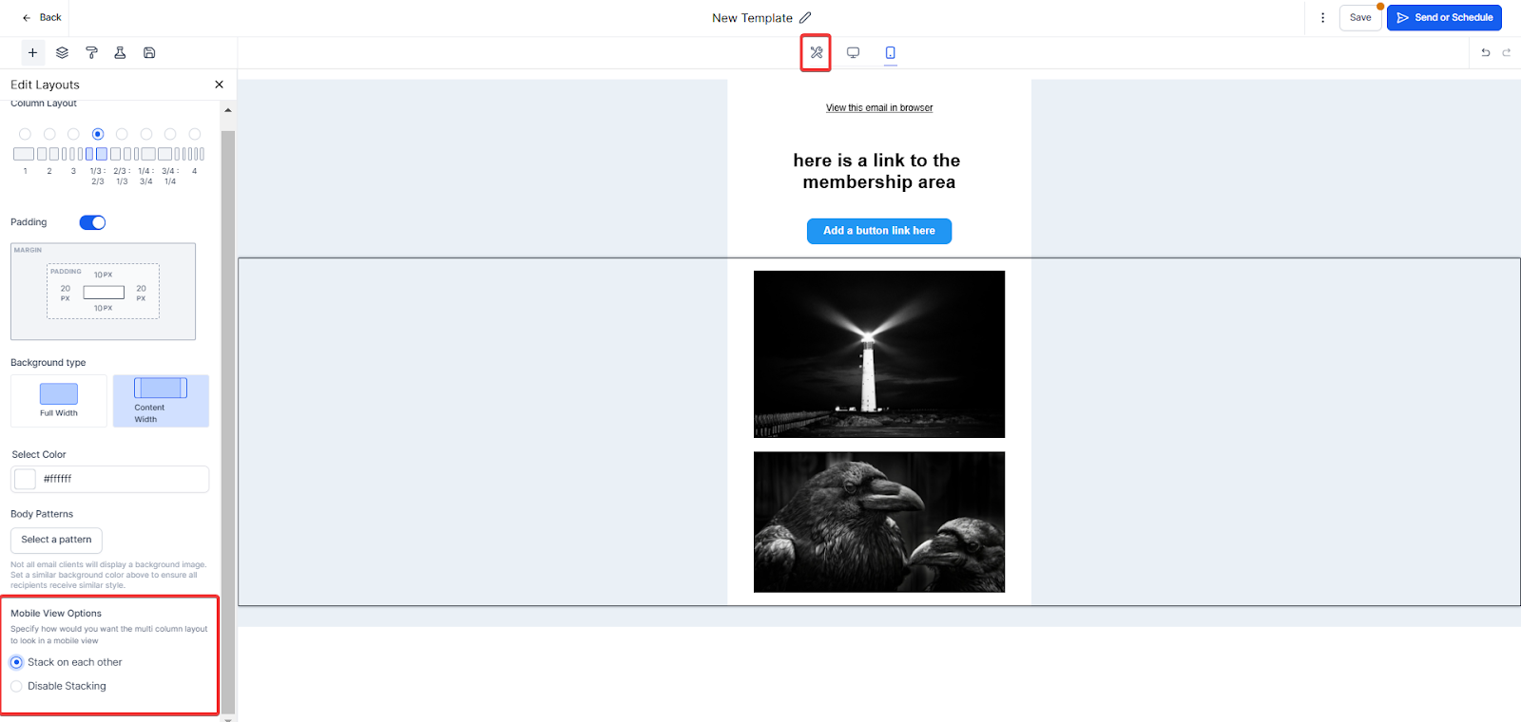Click the Send or Schedule button

(x=1444, y=17)
